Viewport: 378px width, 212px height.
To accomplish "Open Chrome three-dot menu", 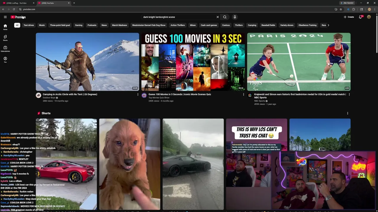I will pos(375,9).
